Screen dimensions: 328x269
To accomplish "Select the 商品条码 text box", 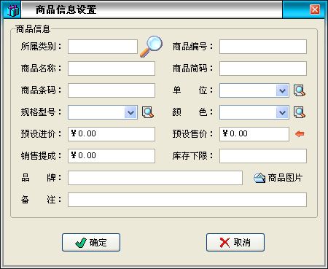I will 112,90.
